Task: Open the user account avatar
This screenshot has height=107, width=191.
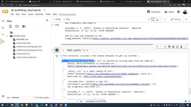Action: pos(185,12)
